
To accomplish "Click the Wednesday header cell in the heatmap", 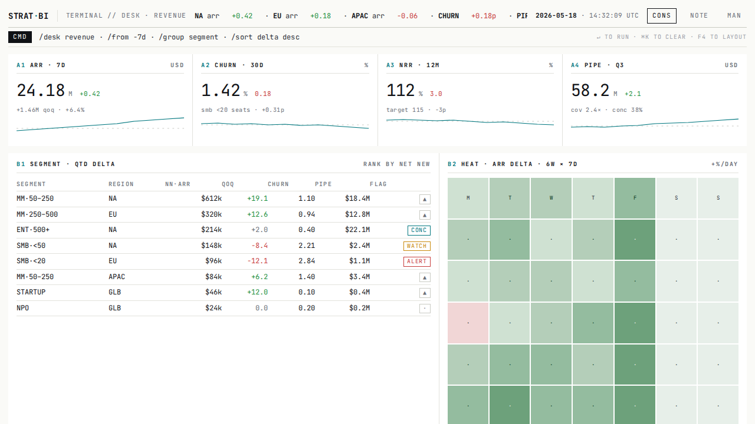I will pos(552,198).
